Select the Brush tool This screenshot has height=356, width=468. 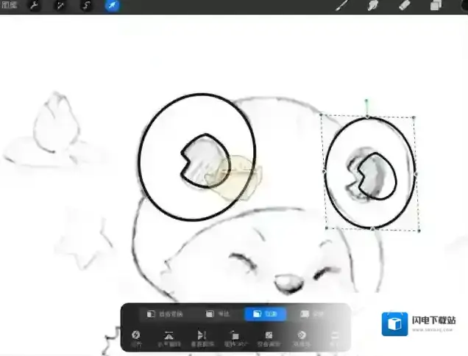[341, 6]
